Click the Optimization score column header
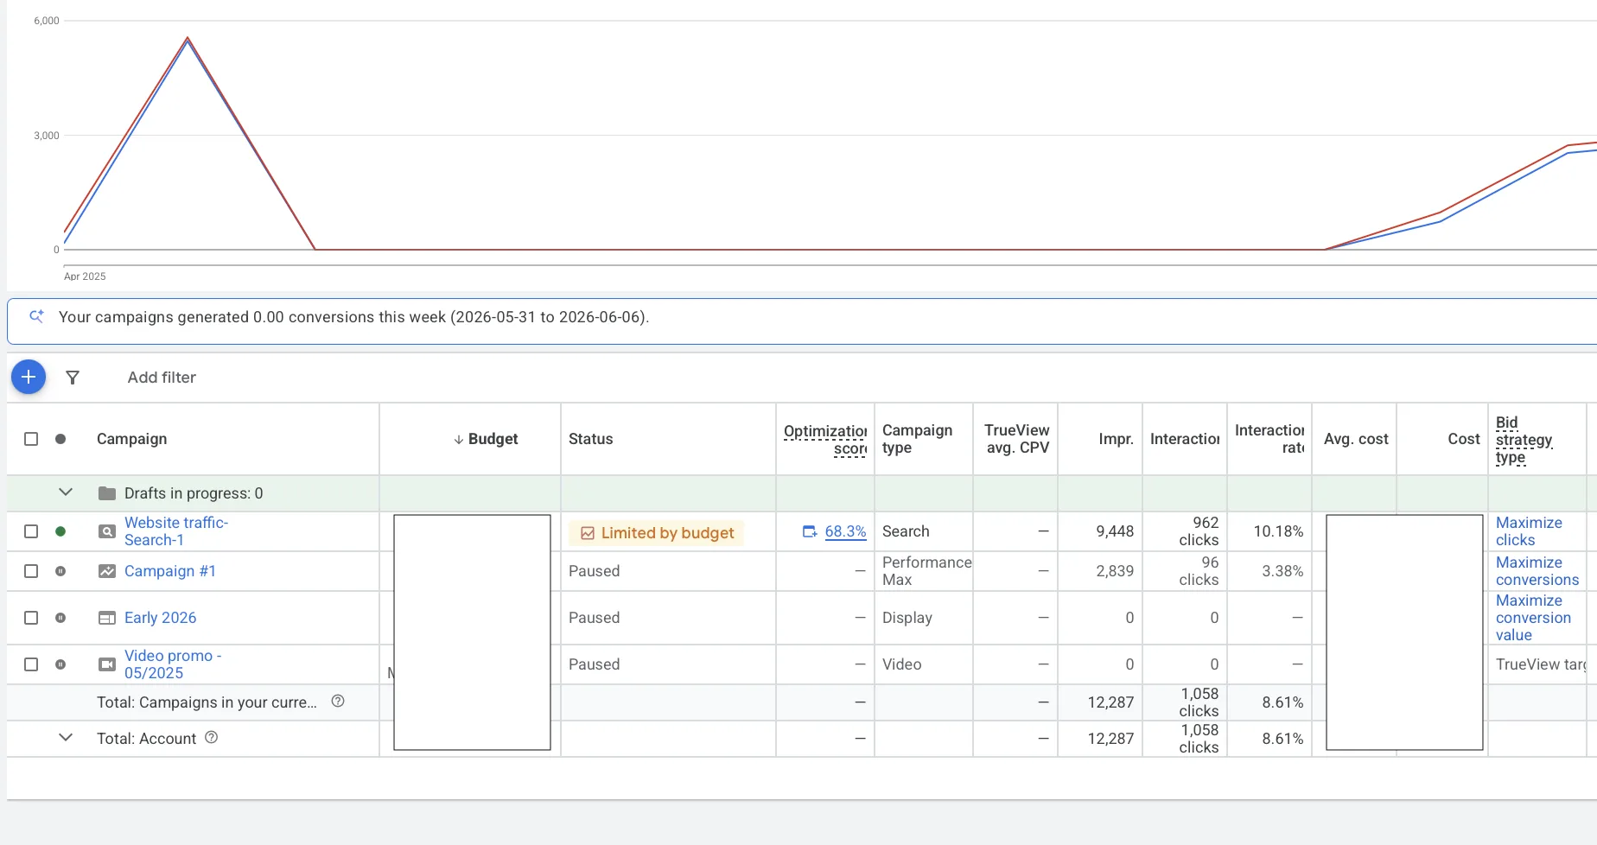Viewport: 1597px width, 845px height. click(x=825, y=439)
